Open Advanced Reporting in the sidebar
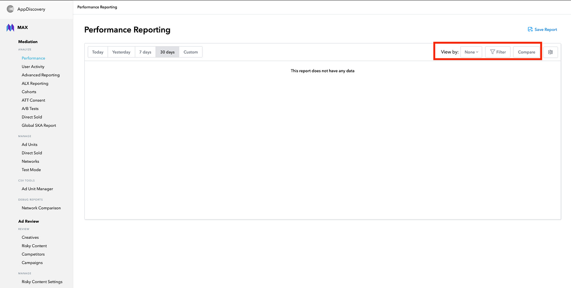This screenshot has height=288, width=571. (40, 75)
